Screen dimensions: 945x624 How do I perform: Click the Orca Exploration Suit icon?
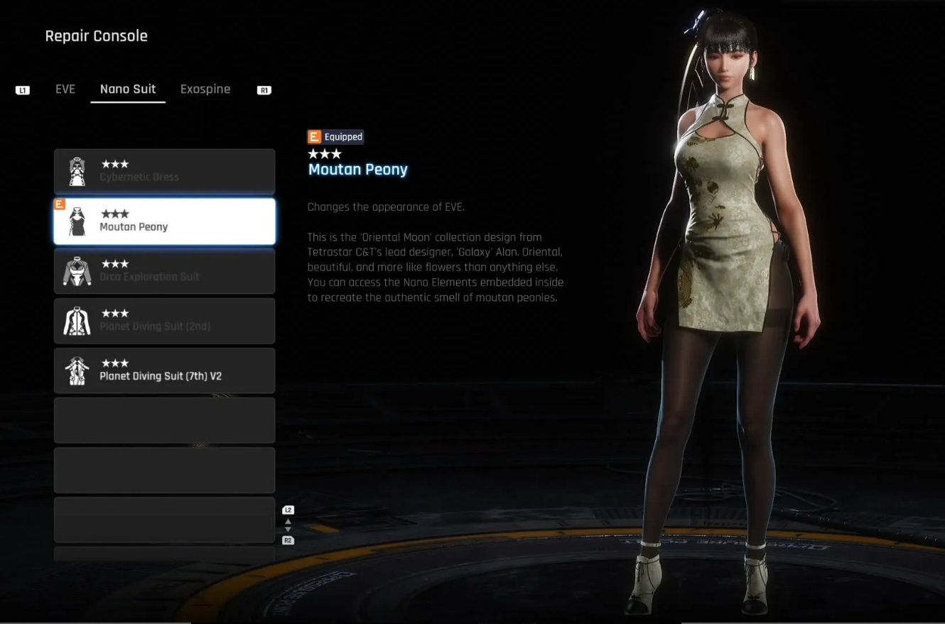(77, 271)
